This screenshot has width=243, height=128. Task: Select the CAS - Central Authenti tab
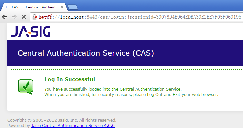click(x=35, y=7)
